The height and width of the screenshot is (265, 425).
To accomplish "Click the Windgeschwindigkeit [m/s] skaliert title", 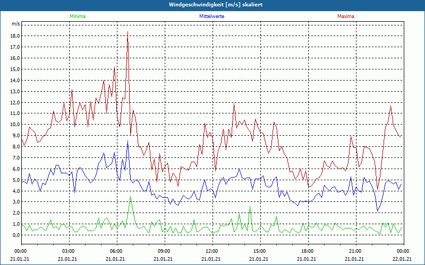I will [x=216, y=5].
